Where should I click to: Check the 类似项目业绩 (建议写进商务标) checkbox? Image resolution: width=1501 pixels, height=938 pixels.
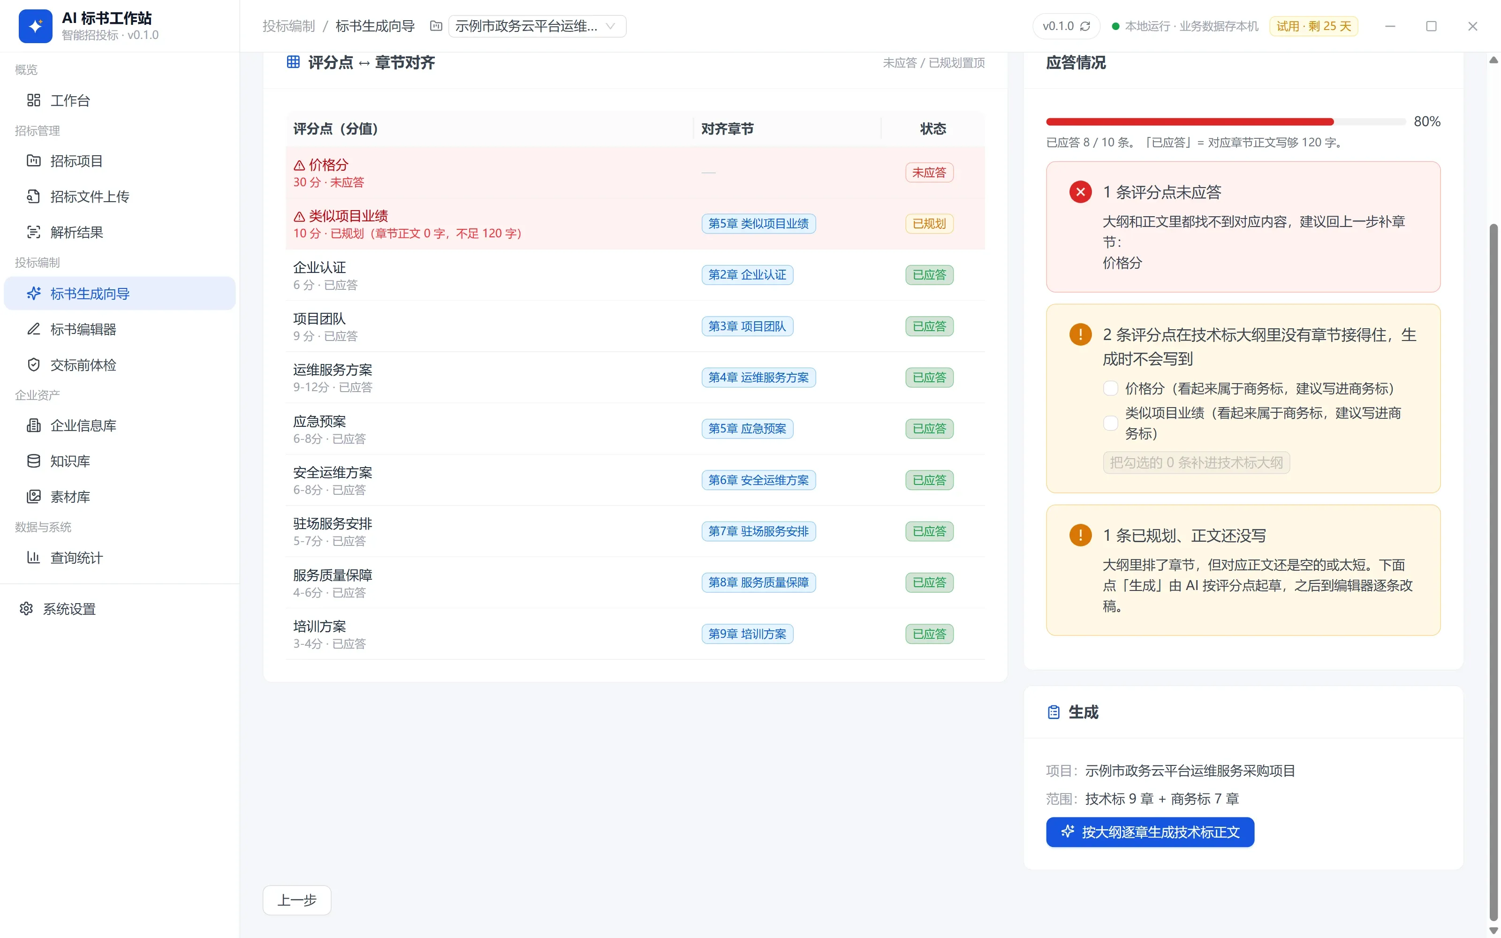point(1110,423)
